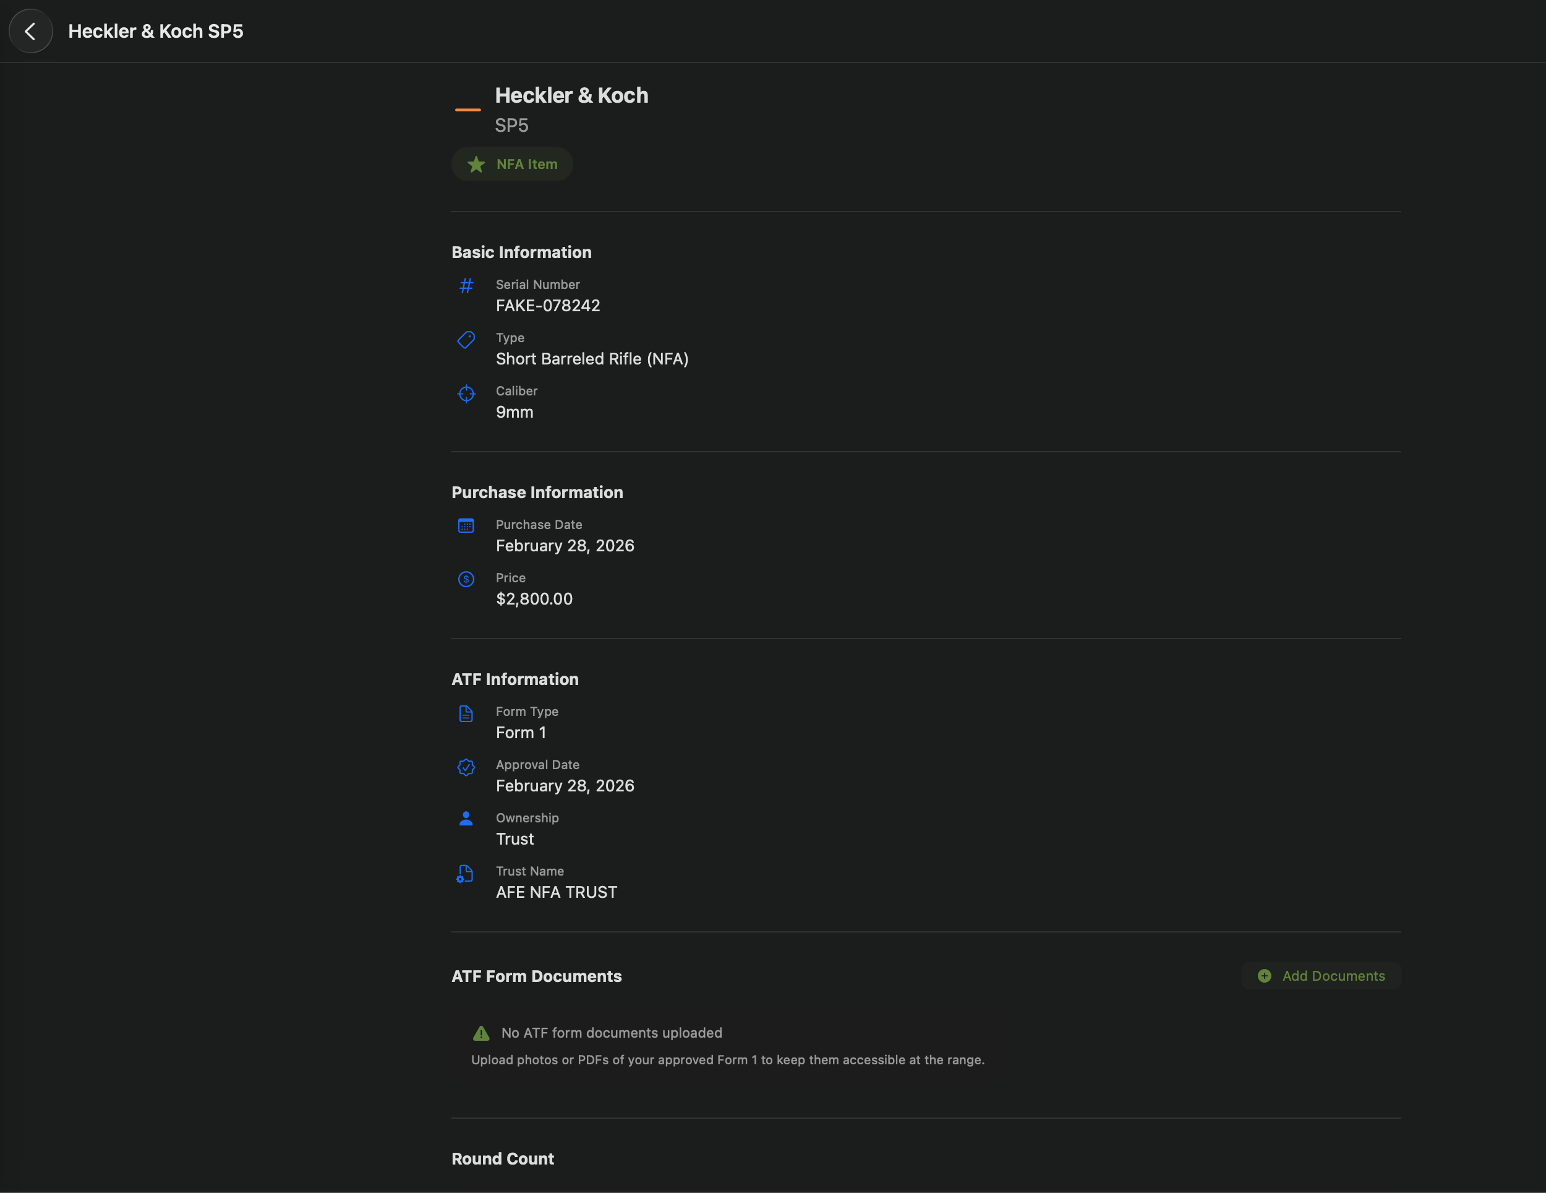Click the plus icon on Add Documents

[1264, 976]
